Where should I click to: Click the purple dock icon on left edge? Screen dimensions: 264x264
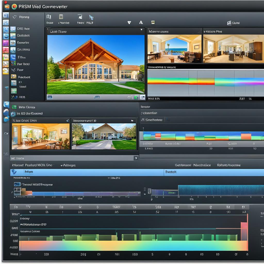6,43
